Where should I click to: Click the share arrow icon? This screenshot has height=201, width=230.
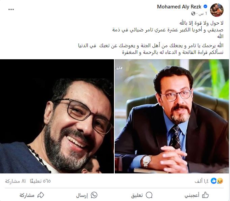(40, 195)
